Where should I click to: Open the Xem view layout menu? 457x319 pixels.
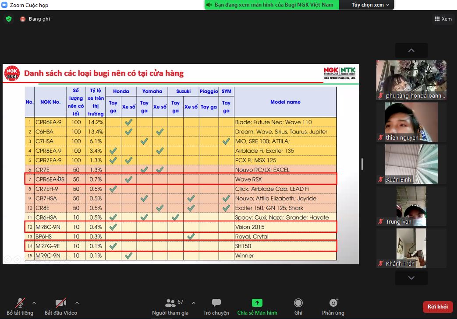[x=443, y=19]
